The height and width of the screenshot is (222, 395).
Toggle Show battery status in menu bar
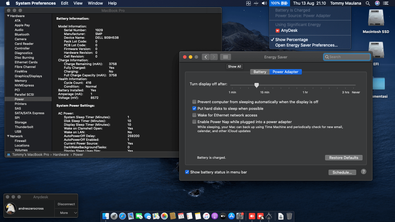[187, 172]
